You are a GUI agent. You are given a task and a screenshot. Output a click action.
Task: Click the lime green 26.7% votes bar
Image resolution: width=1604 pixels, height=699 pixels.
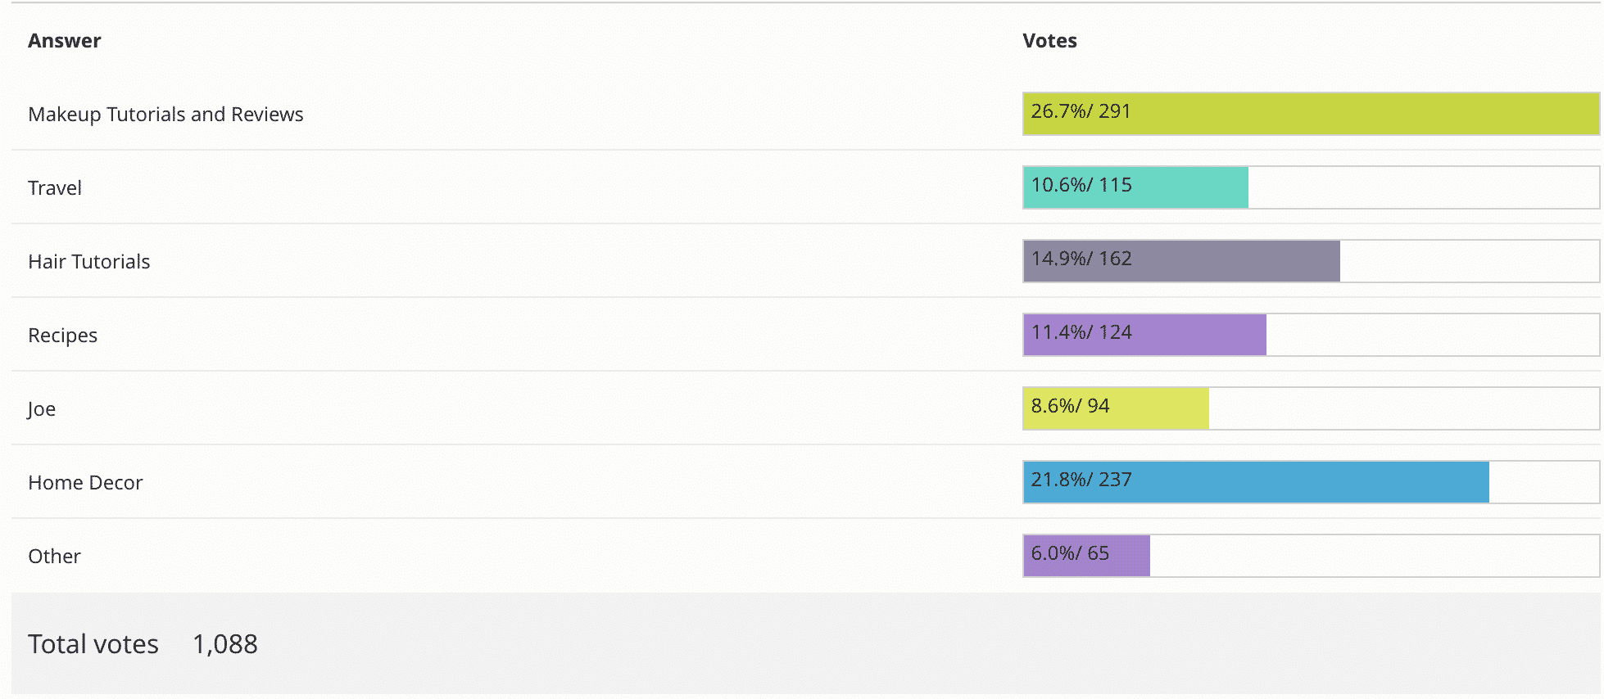click(1311, 114)
